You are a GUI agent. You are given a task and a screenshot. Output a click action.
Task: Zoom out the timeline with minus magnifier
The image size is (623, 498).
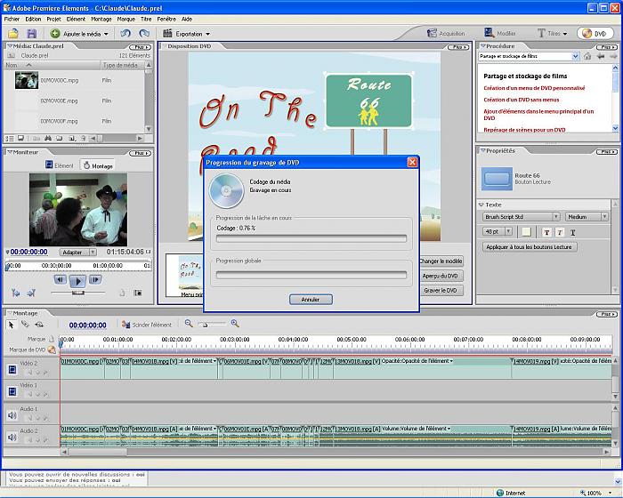(x=189, y=324)
